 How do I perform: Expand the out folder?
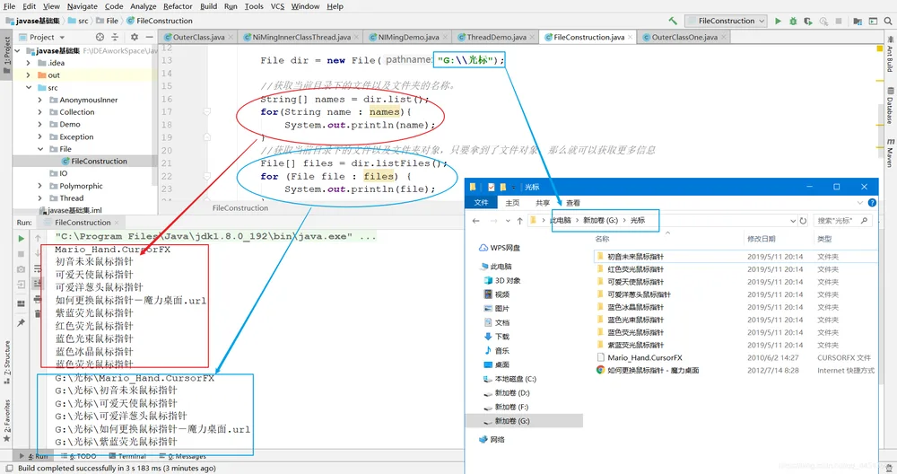click(x=29, y=75)
